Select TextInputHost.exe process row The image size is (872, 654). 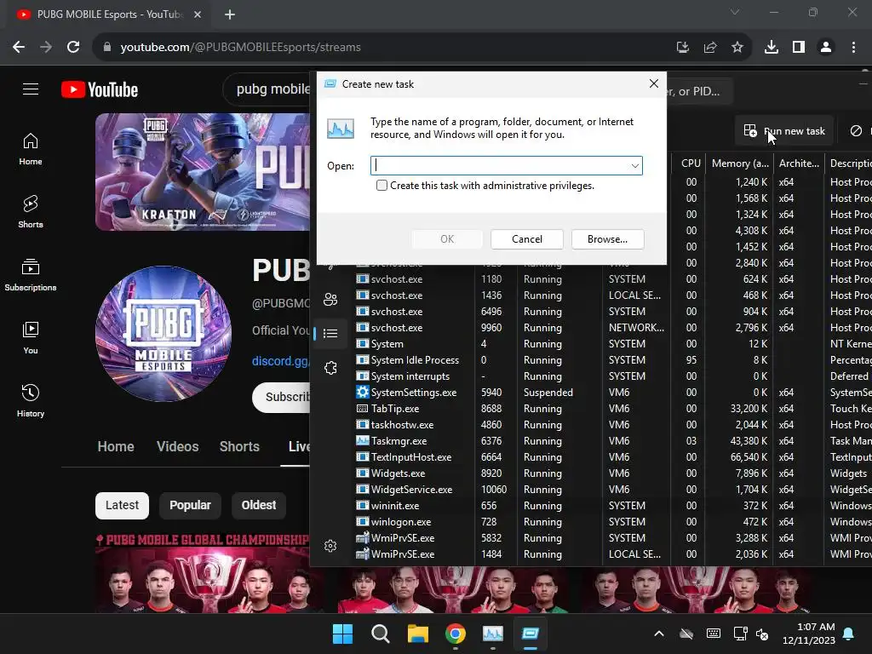tap(611, 457)
